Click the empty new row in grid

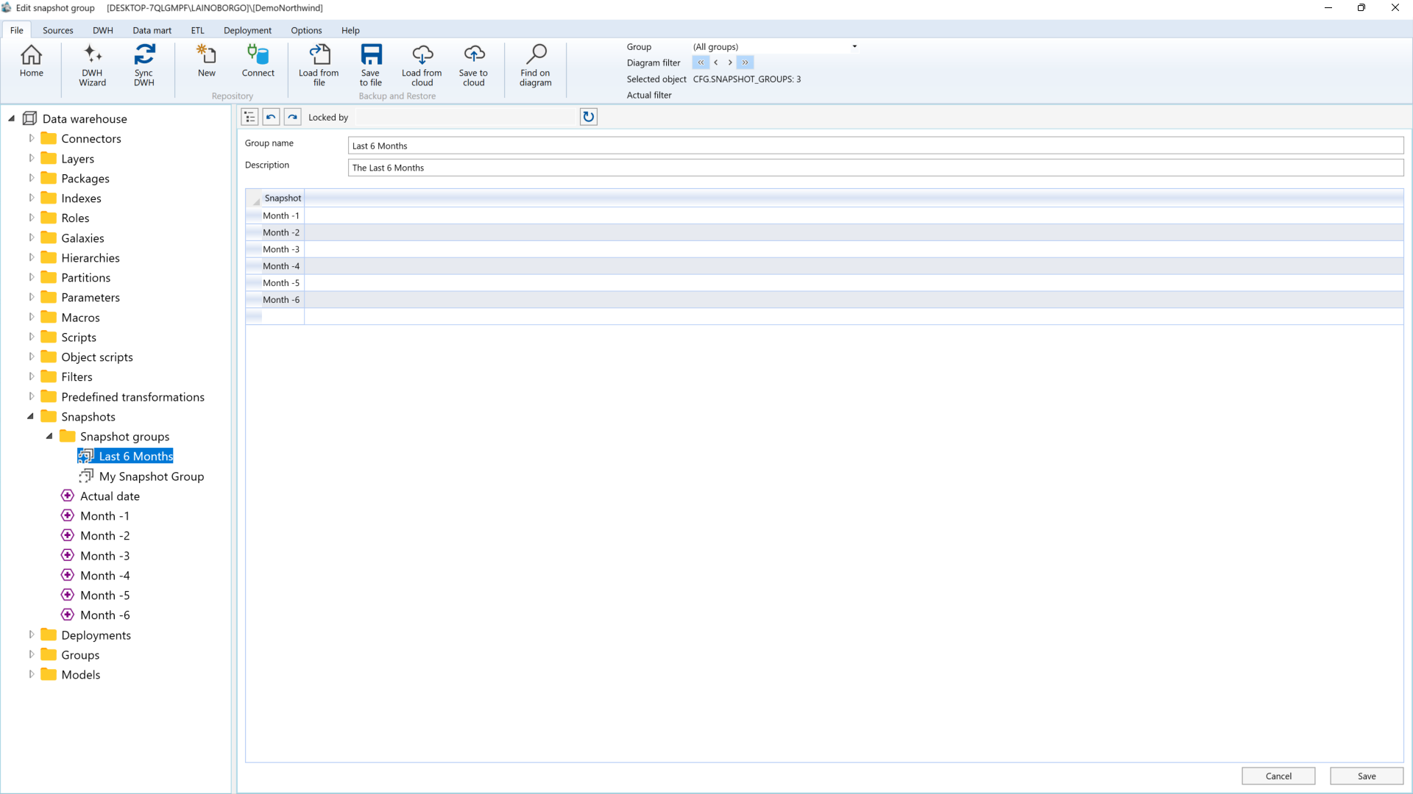click(x=824, y=316)
